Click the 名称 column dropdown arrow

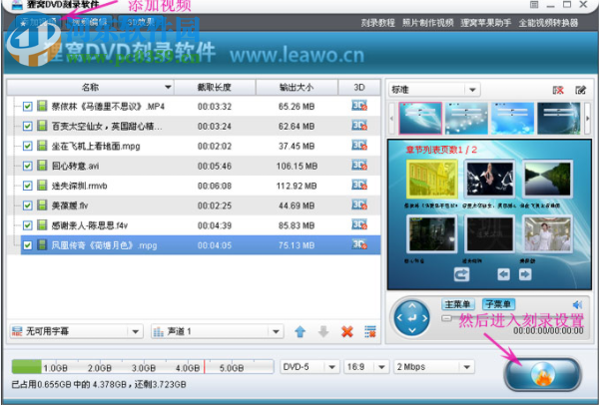168,87
